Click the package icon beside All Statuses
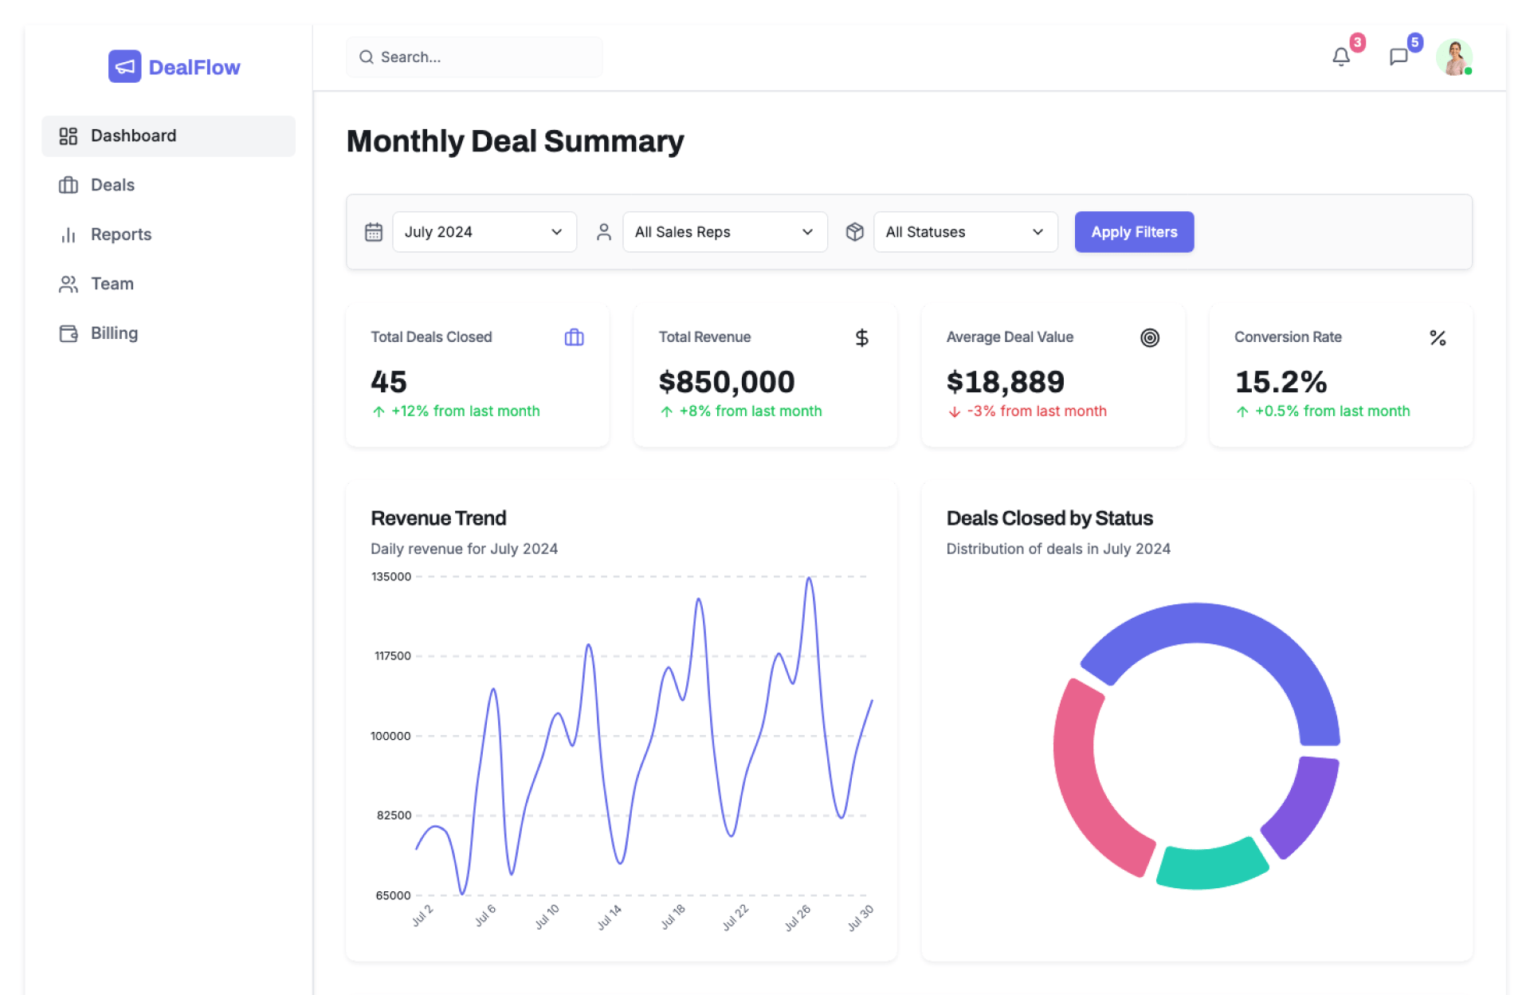This screenshot has height=995, width=1530. [x=854, y=232]
